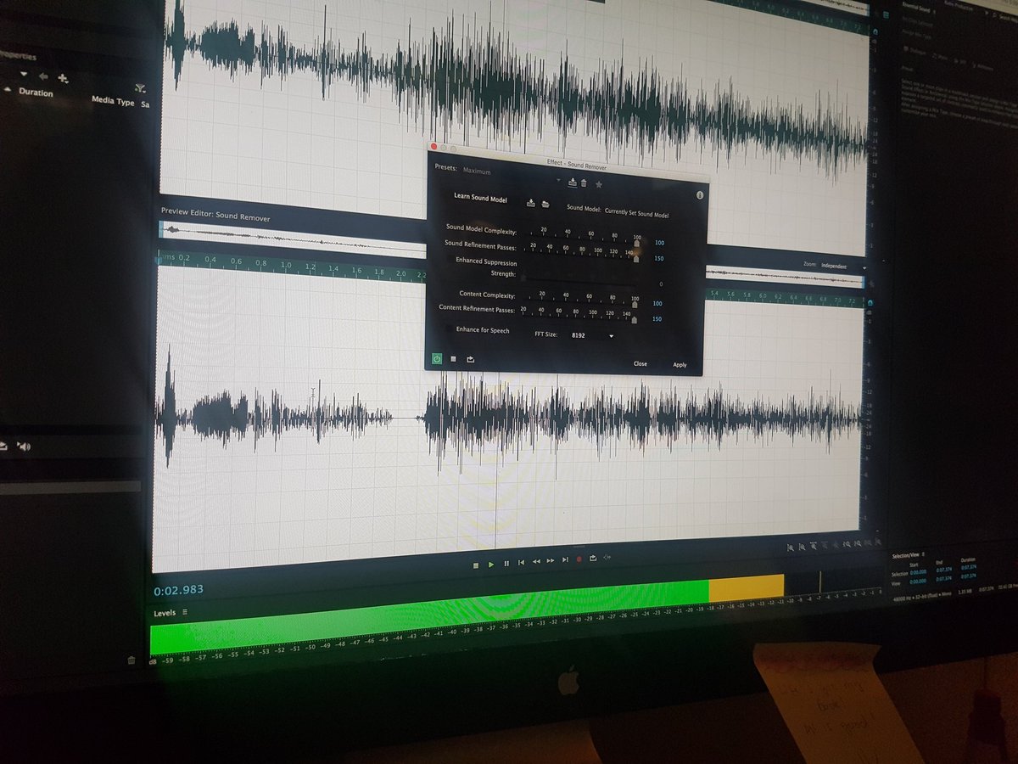
Task: Delete preset using the trash icon
Action: pos(584,183)
